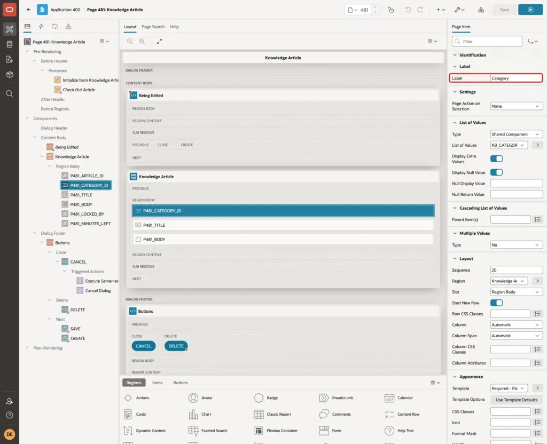Screen dimensions: 547x444
Task: Click the property Filter search field
Action: pyautogui.click(x=487, y=42)
